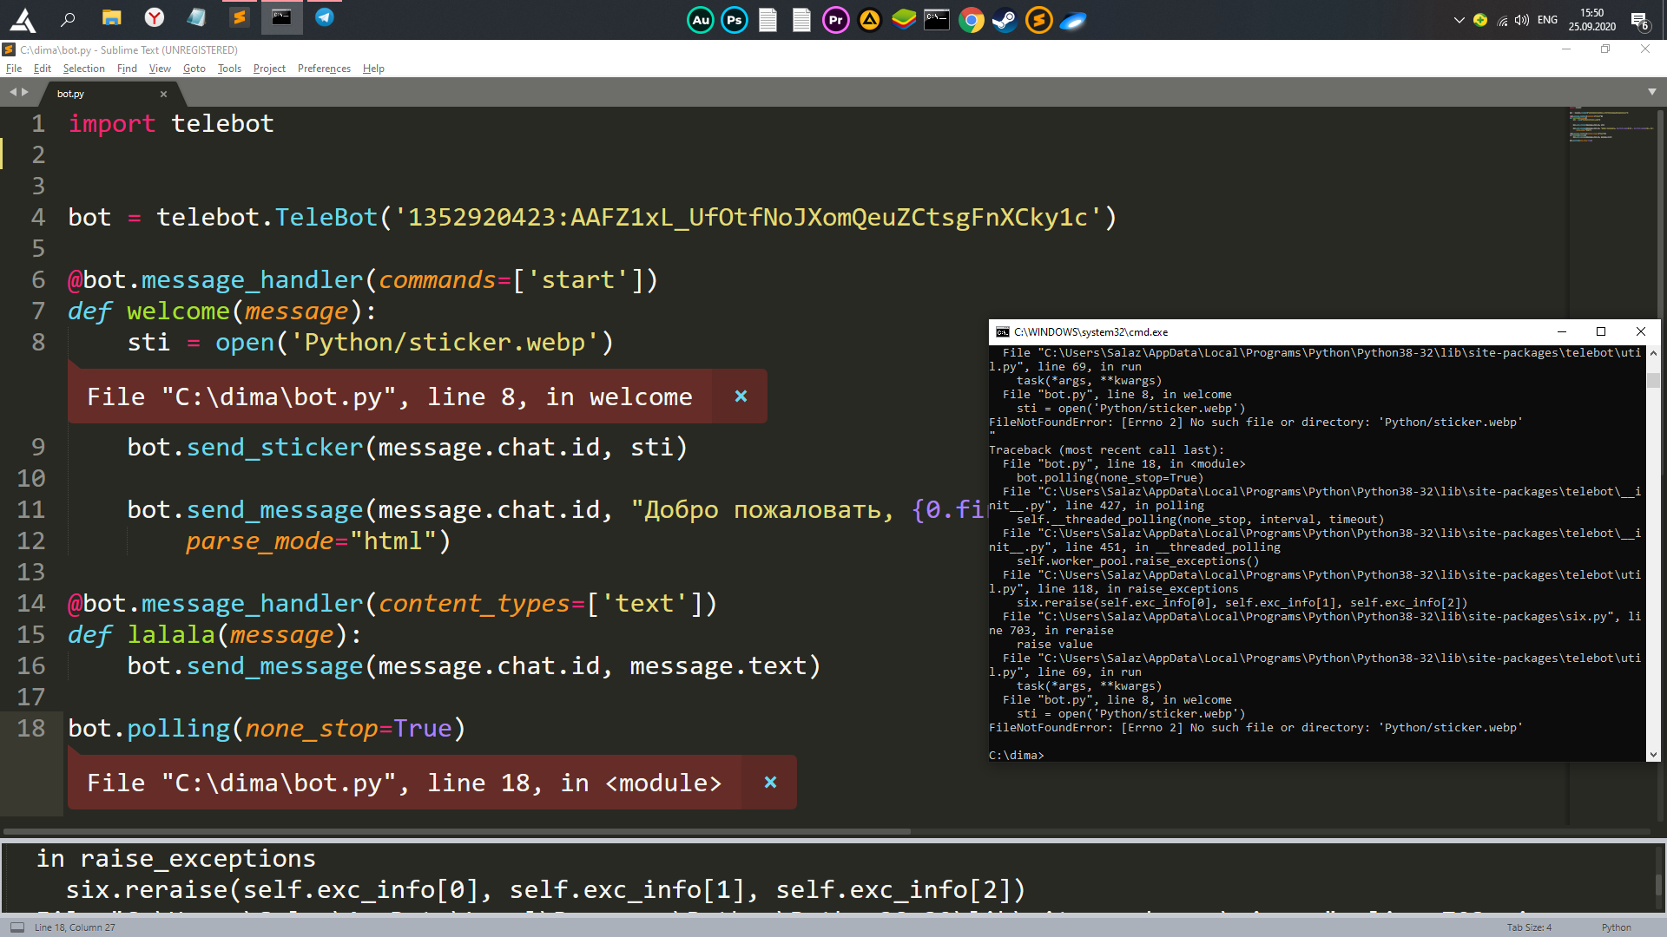Open the blue swoosh app in the dock
1667x937 pixels.
[1073, 20]
